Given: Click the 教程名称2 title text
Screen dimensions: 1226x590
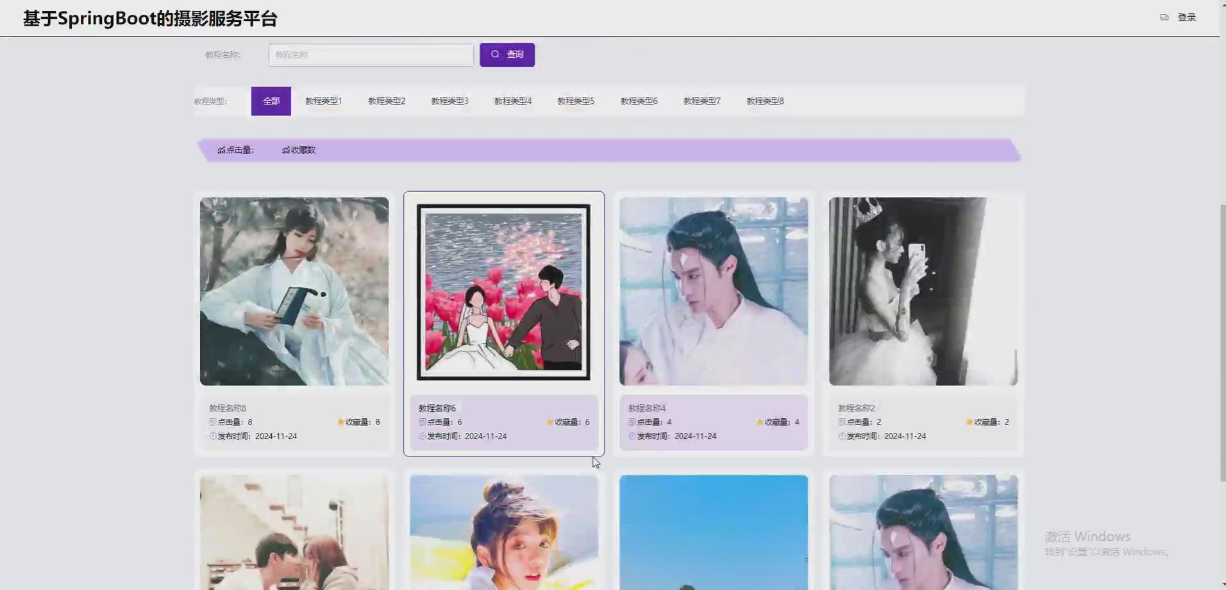Looking at the screenshot, I should click(x=857, y=408).
